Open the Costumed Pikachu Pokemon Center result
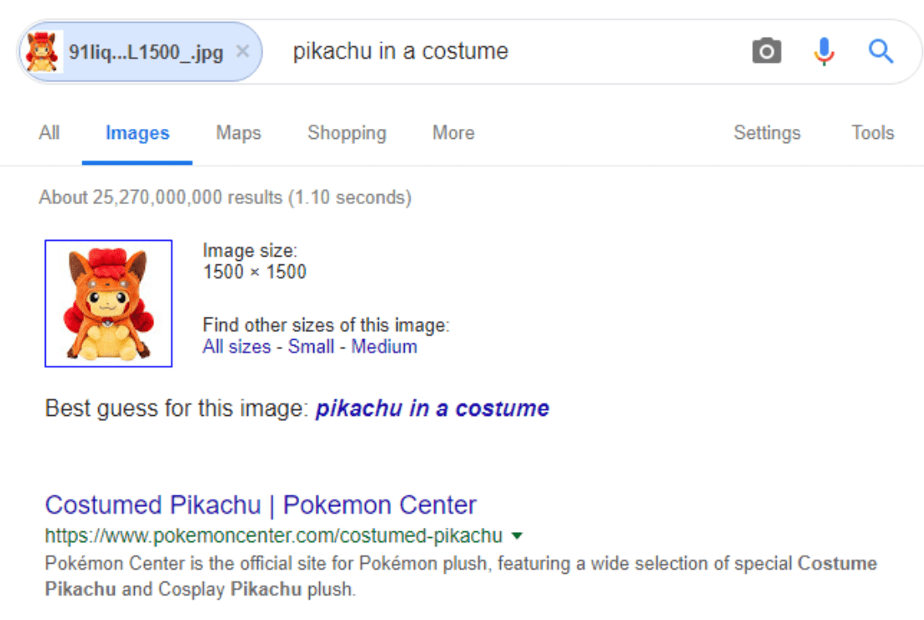 pos(261,505)
